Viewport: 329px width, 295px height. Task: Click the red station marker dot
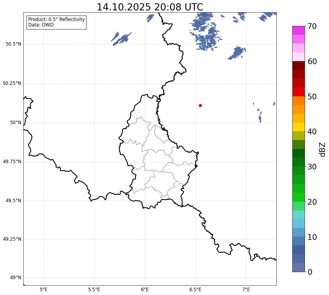pyautogui.click(x=200, y=105)
